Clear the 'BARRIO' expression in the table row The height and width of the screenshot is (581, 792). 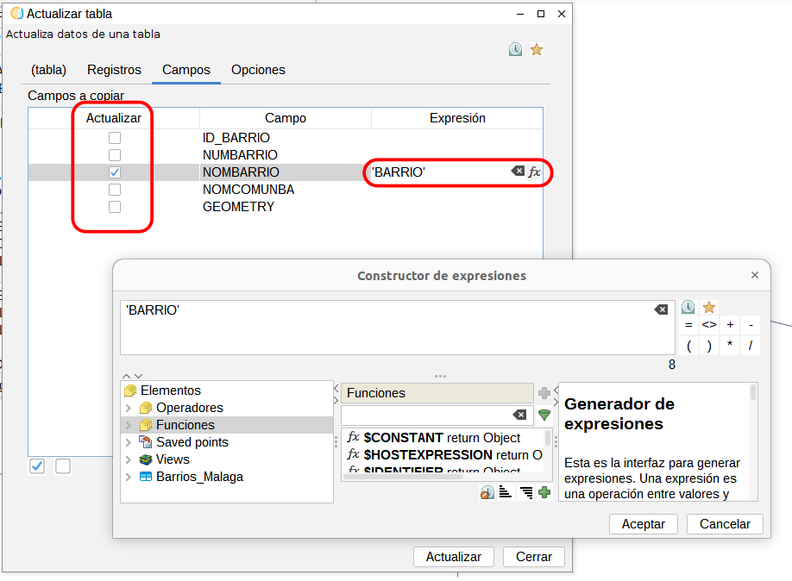click(x=518, y=172)
